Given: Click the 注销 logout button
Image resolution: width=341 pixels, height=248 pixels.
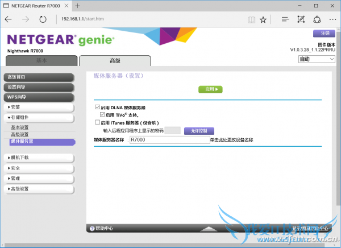Looking at the screenshot, I should [x=324, y=34].
